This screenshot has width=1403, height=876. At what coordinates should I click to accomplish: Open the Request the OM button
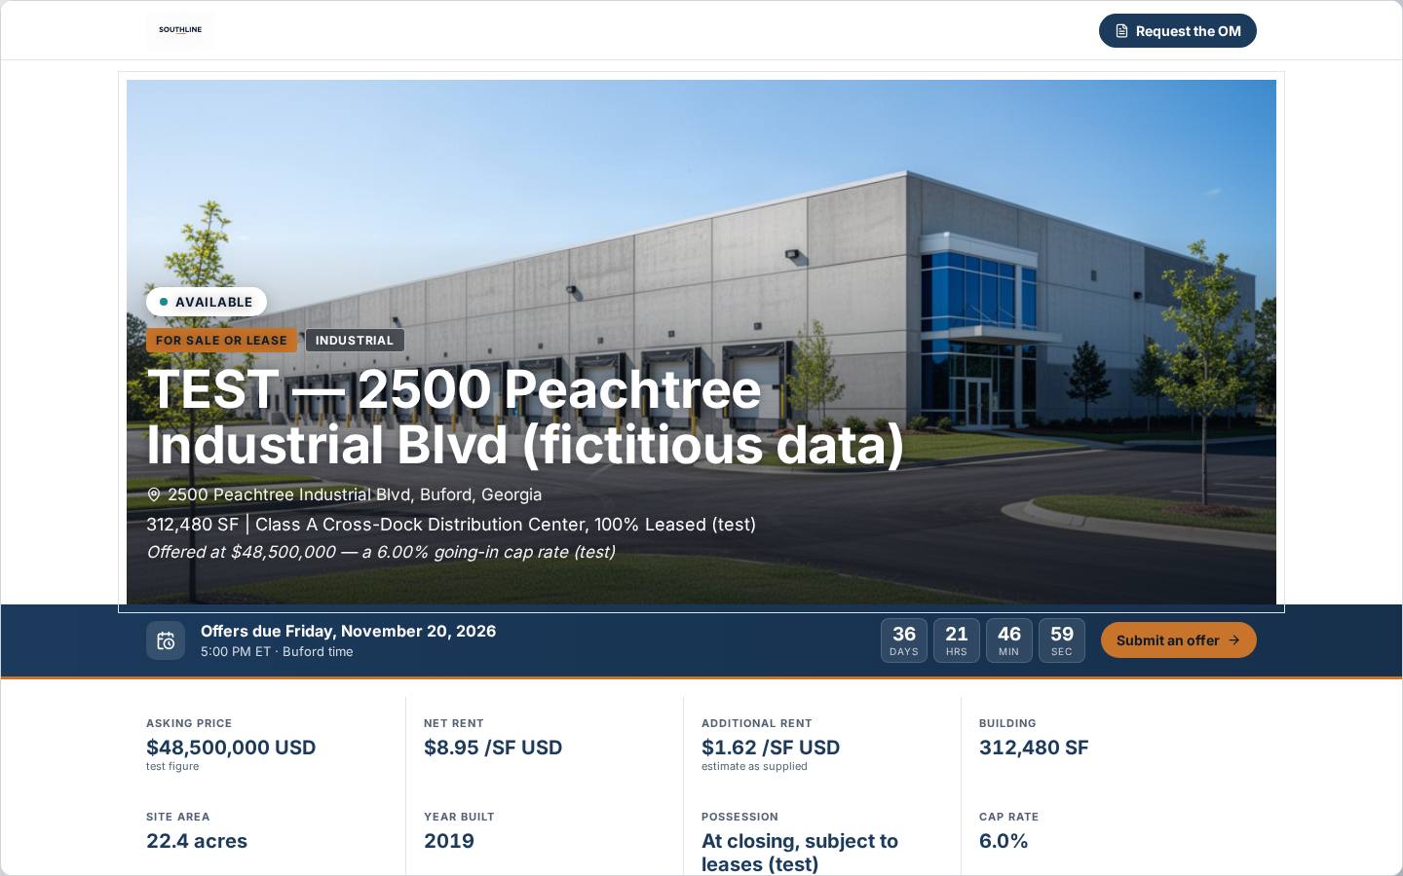(1178, 31)
